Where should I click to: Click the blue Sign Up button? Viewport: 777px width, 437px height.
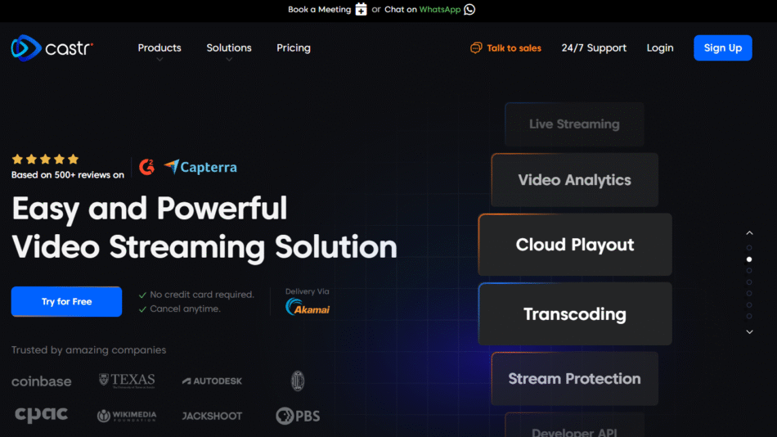(722, 48)
